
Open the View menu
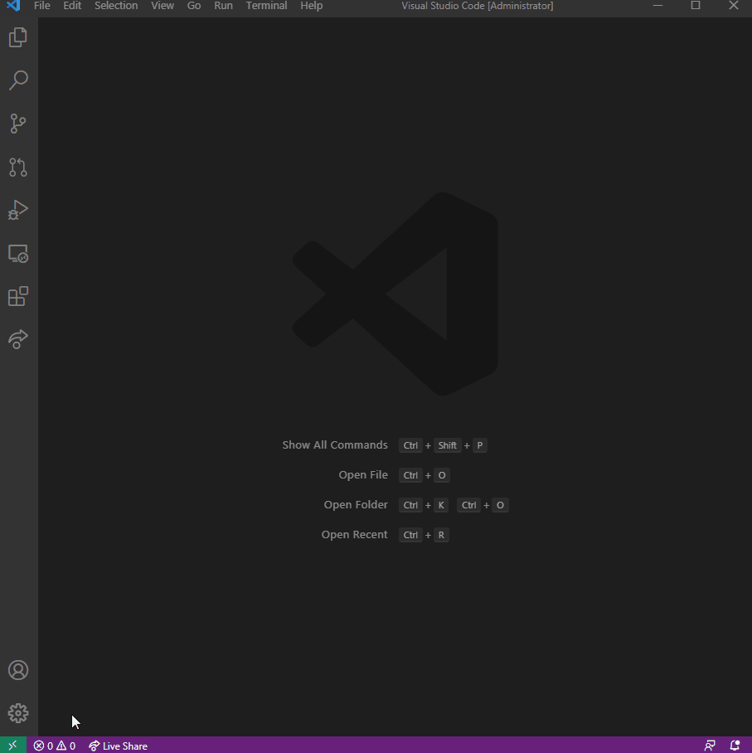tap(162, 6)
